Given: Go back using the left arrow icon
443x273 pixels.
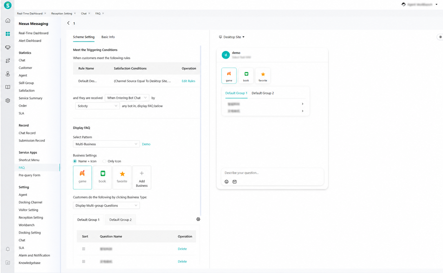Looking at the screenshot, I should [x=68, y=23].
